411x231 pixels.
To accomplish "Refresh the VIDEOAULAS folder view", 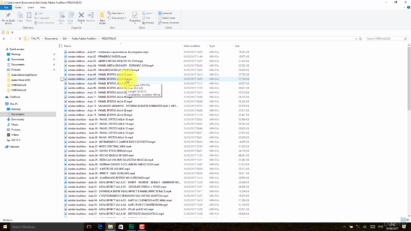I will tap(360, 38).
